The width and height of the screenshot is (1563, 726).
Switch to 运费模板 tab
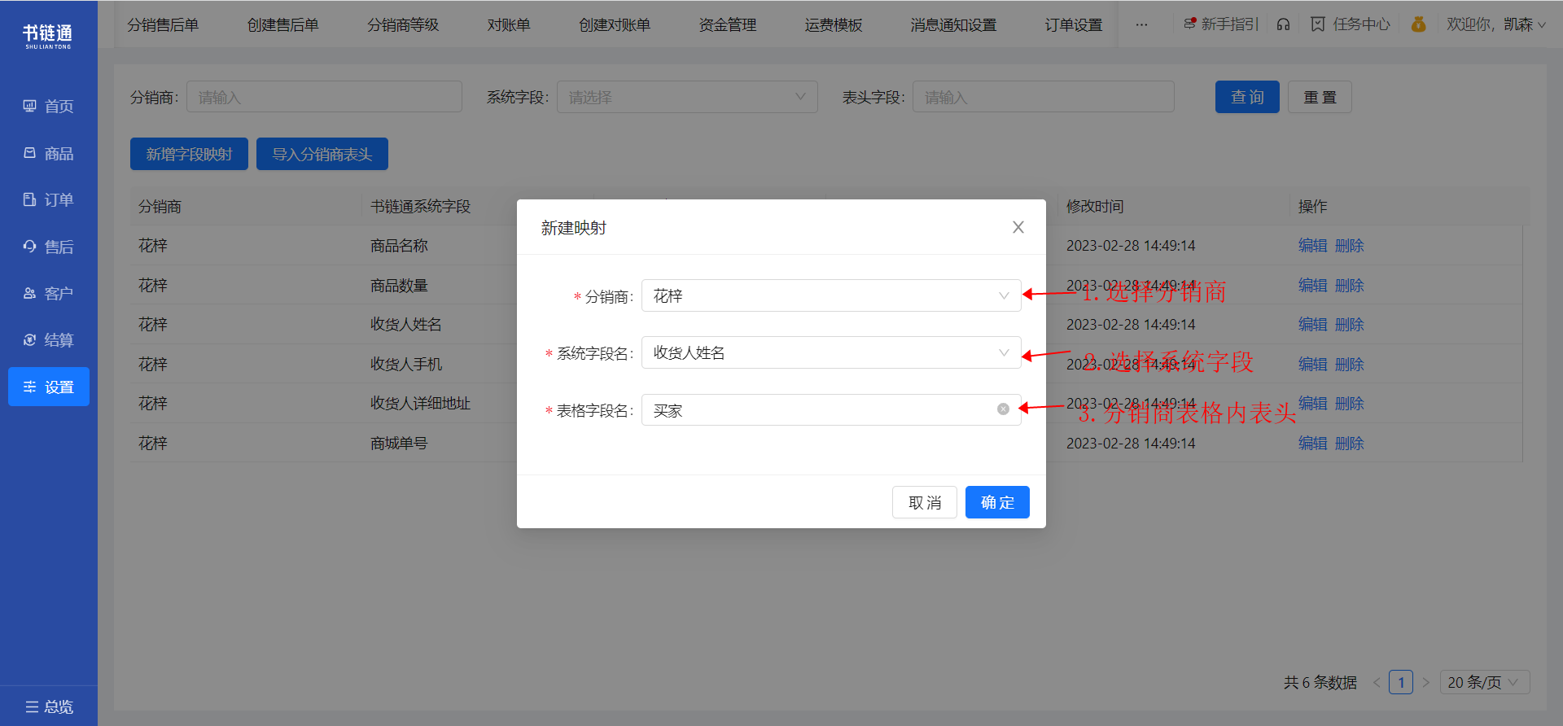(834, 25)
